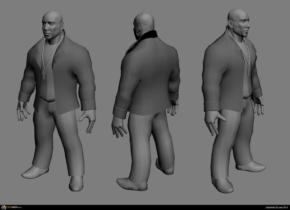Click the '.ru' suffix of the site logo

(x=19, y=207)
